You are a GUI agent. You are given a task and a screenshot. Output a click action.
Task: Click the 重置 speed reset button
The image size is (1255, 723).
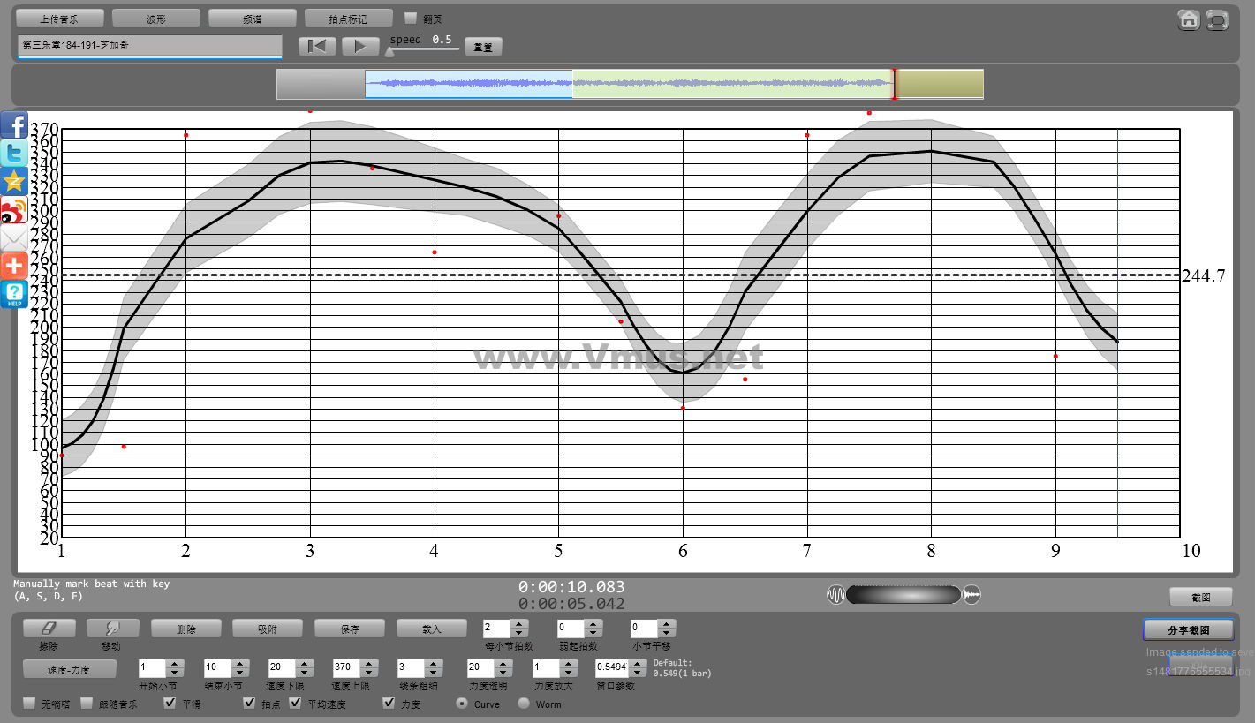483,47
